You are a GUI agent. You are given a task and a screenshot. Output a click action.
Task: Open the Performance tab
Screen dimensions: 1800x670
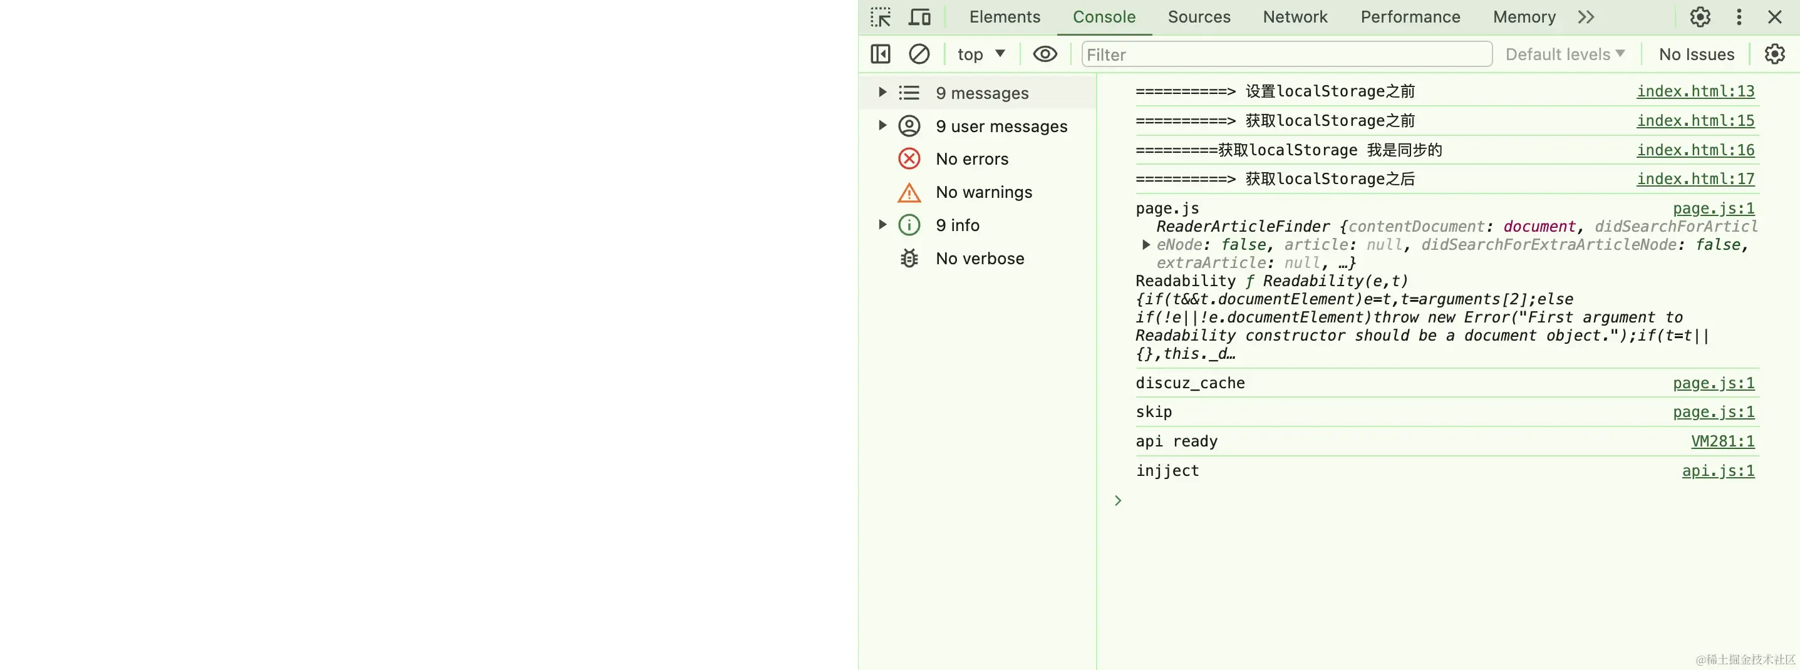tap(1410, 17)
